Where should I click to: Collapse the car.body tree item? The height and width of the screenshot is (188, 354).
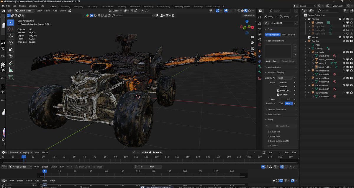click(x=309, y=52)
